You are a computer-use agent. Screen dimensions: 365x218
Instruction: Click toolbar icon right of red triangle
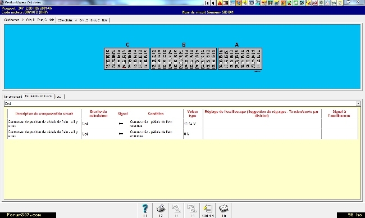pyautogui.click(x=226, y=3)
